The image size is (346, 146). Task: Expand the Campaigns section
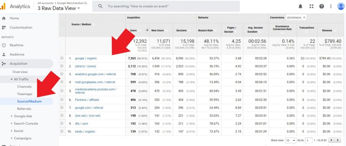[11, 138]
